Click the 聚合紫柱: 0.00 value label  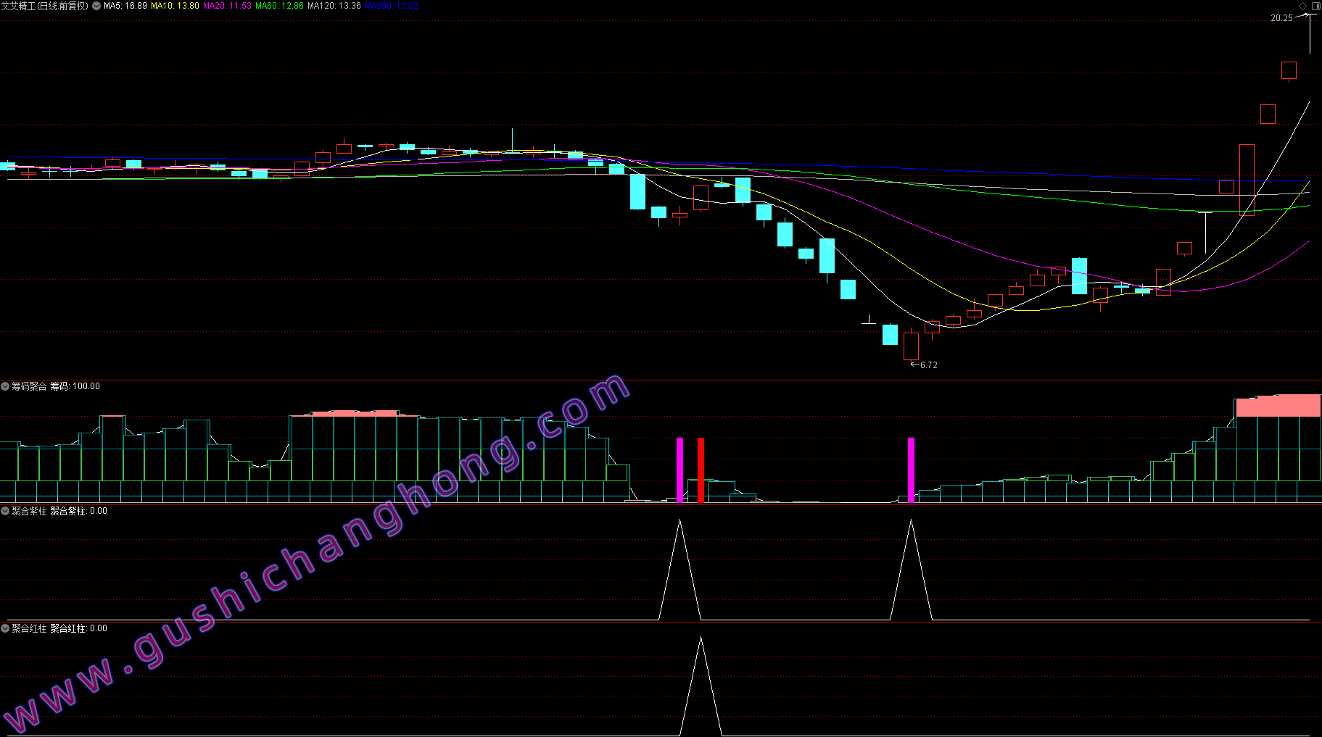pyautogui.click(x=78, y=511)
